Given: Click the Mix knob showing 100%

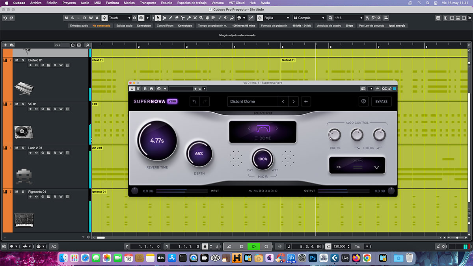Looking at the screenshot, I should [263, 159].
